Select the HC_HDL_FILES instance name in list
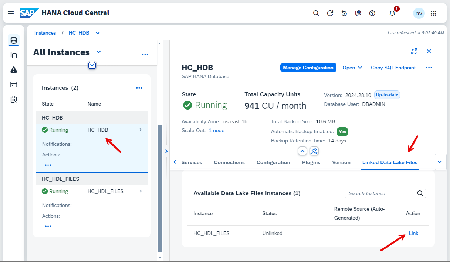The width and height of the screenshot is (450, 262). coord(105,191)
